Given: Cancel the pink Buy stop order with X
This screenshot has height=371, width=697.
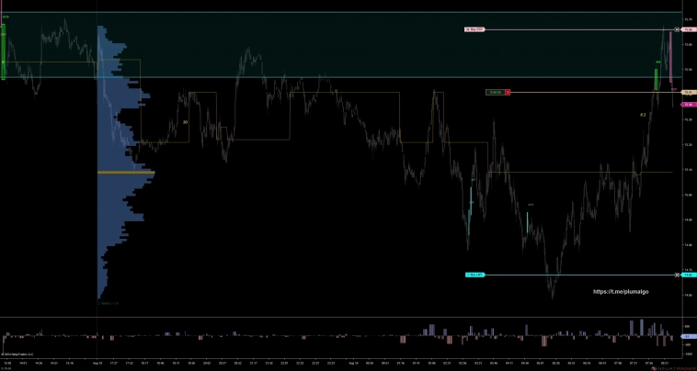Looking at the screenshot, I should point(678,30).
